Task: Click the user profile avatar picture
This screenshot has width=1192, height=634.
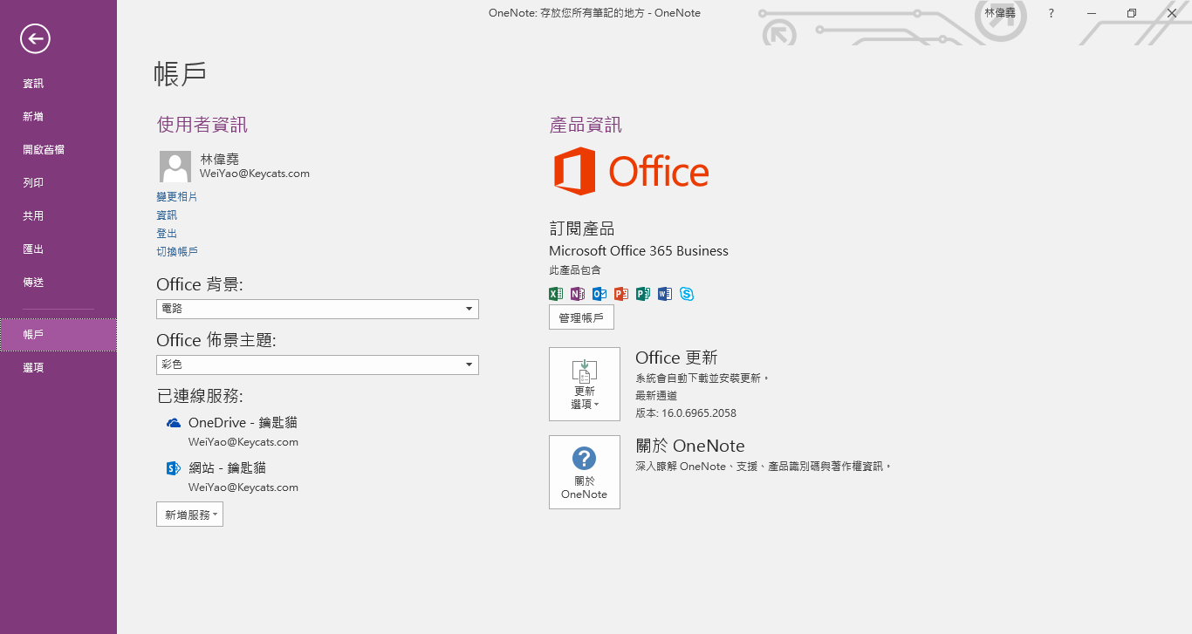Action: [x=175, y=166]
